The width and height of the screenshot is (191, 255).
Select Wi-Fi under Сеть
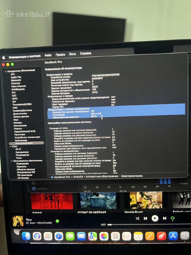(18, 149)
